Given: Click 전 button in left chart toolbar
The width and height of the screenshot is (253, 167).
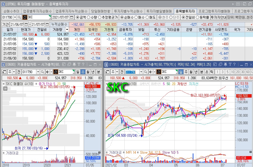Looking at the screenshot, I should pos(19,72).
